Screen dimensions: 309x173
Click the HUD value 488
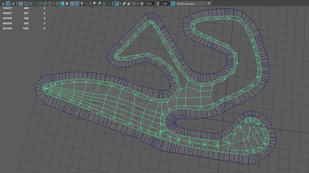26,8
